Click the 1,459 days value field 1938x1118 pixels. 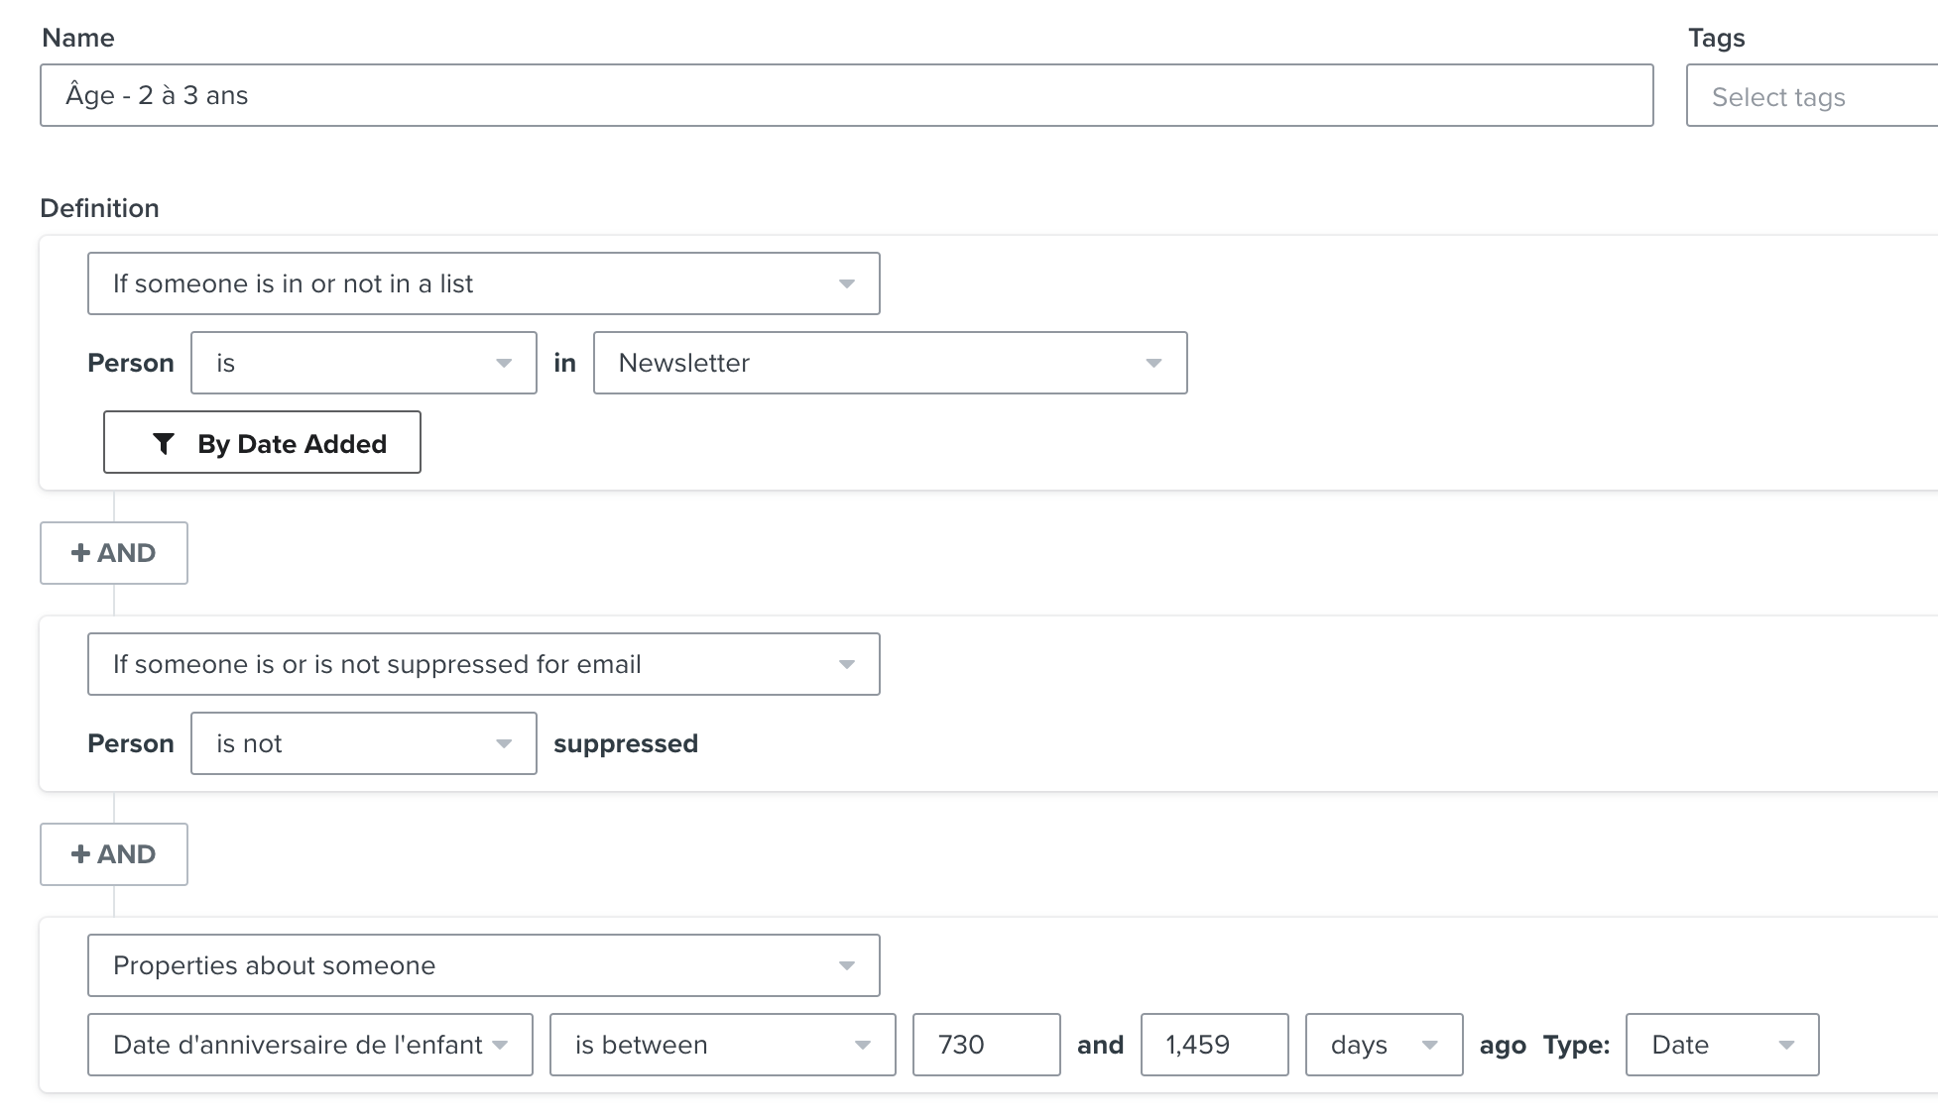(1214, 1045)
